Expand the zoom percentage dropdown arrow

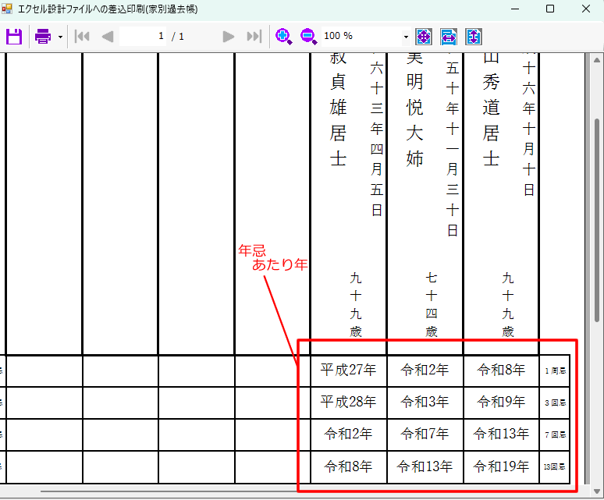tap(405, 37)
